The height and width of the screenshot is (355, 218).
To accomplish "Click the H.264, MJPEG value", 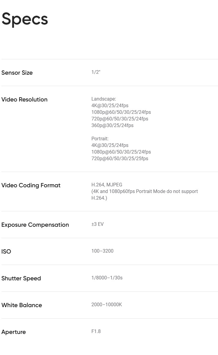I will click(107, 185).
